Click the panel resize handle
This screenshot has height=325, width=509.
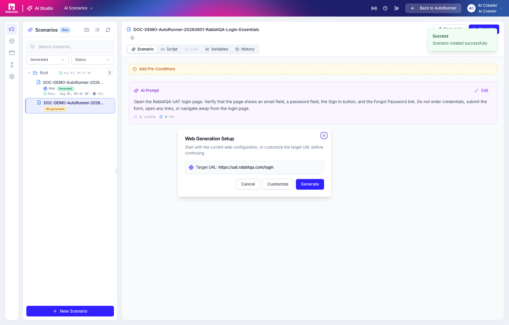pos(117,171)
